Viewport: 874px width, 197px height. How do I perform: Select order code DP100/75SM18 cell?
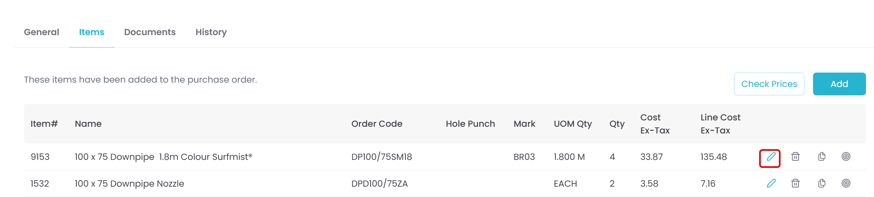tap(381, 157)
